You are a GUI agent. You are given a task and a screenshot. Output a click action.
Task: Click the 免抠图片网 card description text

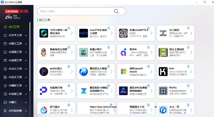[x=58, y=92]
